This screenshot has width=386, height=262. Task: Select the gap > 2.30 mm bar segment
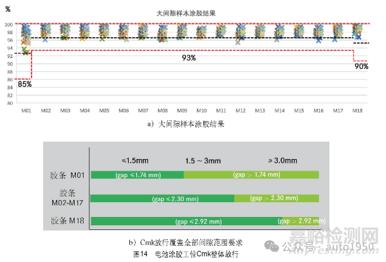(x=277, y=199)
